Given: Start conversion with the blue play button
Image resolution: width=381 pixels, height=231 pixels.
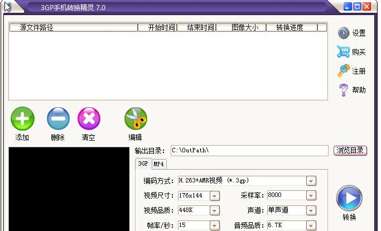Looking at the screenshot, I should tap(349, 198).
